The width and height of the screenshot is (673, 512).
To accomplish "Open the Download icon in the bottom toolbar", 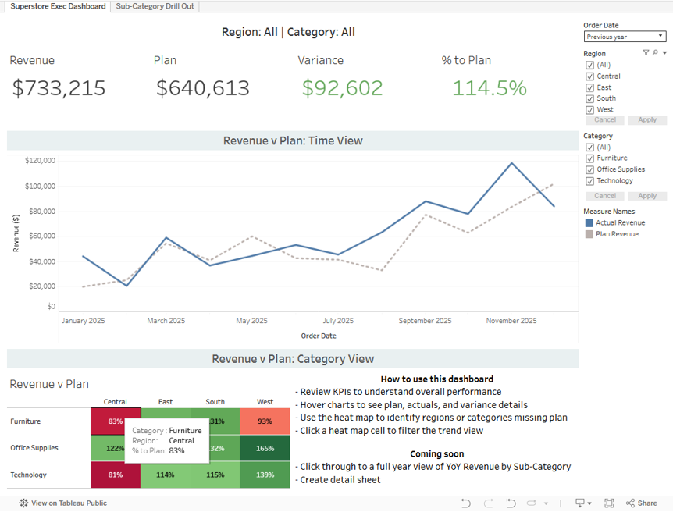I will tap(579, 503).
